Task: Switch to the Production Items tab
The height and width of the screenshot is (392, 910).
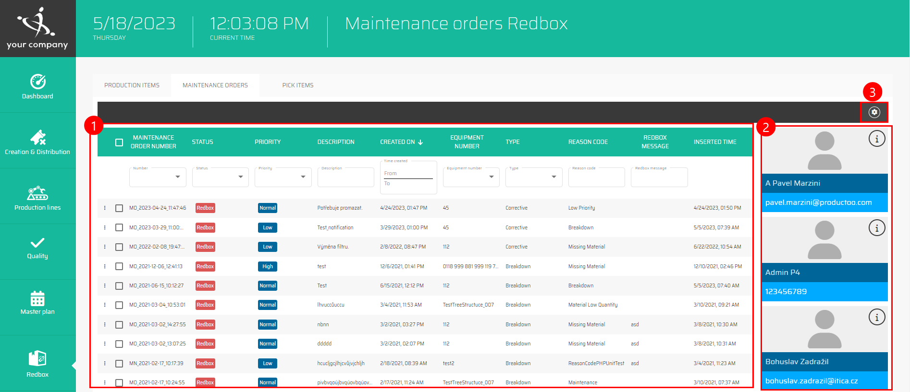Action: click(132, 85)
